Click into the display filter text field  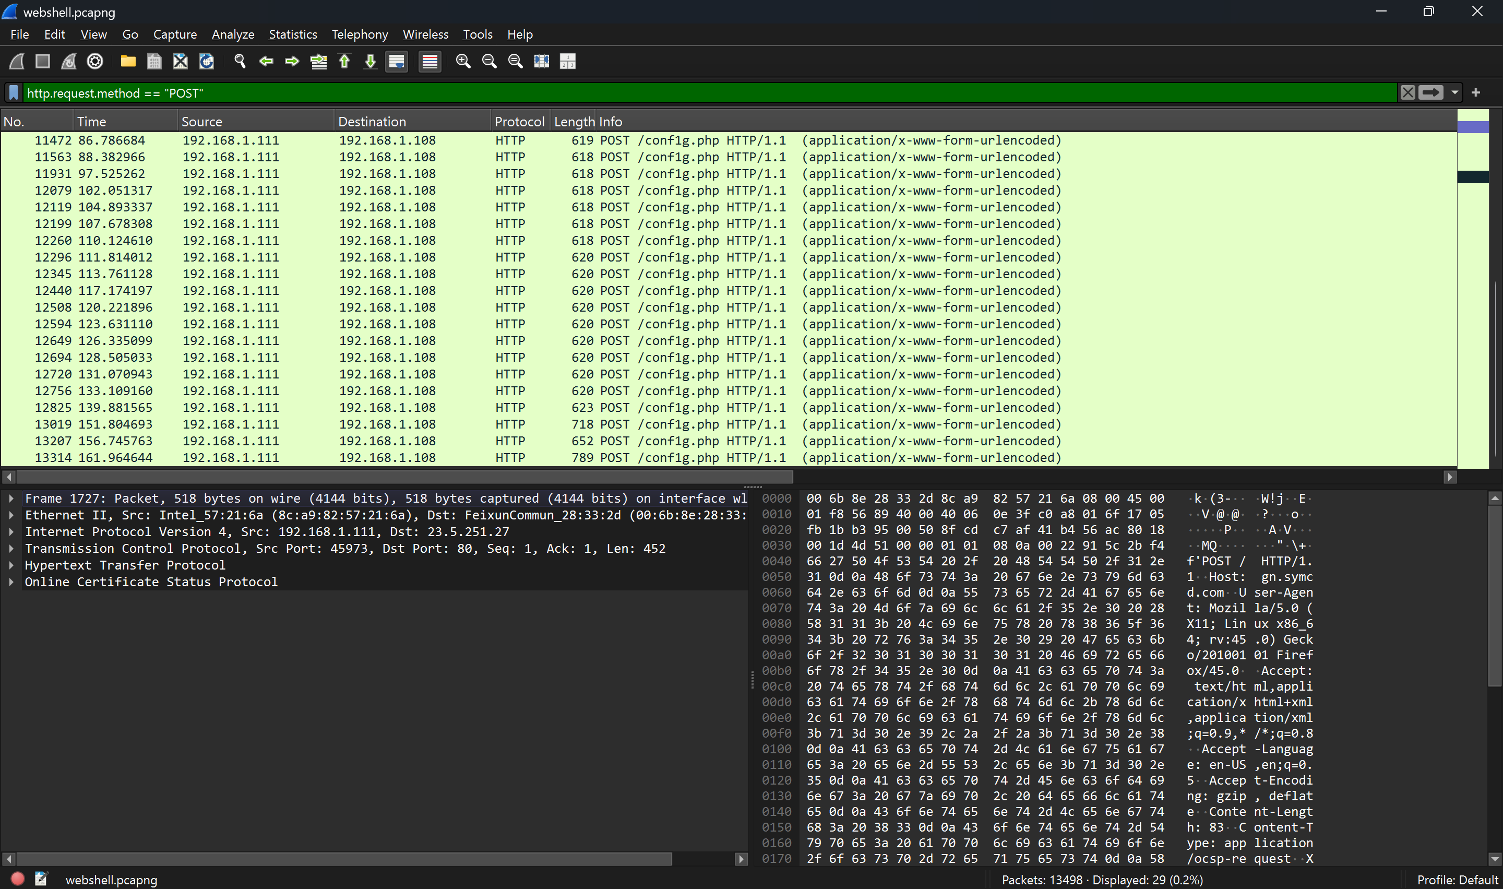pos(710,93)
